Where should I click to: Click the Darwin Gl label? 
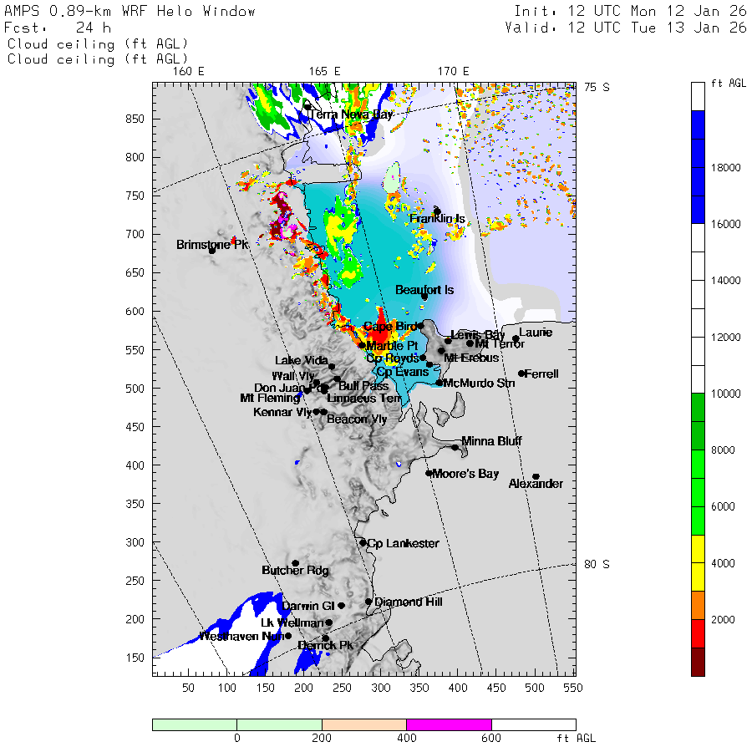pyautogui.click(x=307, y=606)
